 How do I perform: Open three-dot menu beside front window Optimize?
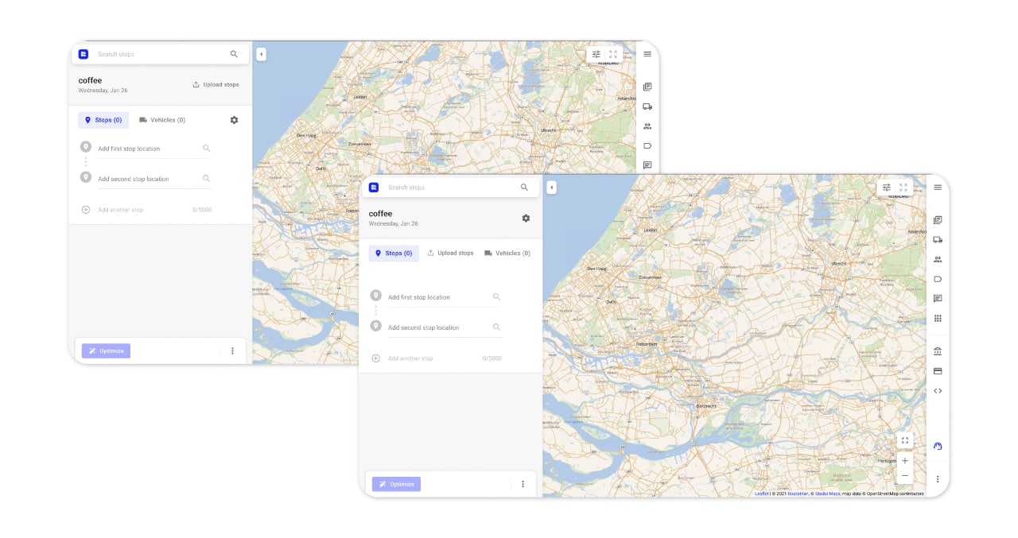pos(523,484)
